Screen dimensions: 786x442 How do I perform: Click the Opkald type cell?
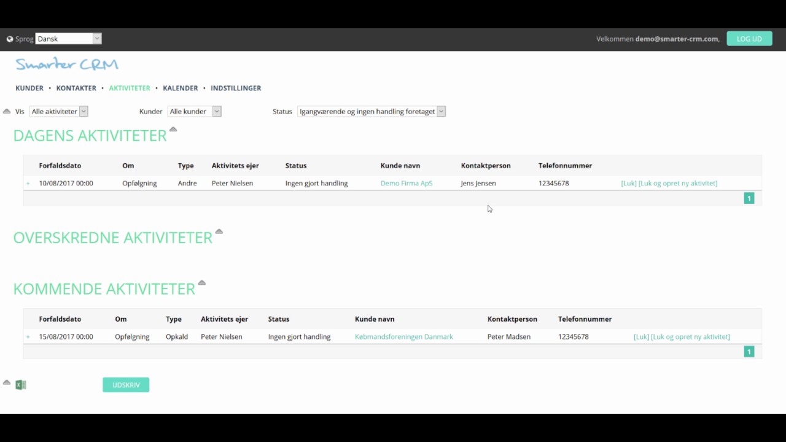(177, 336)
